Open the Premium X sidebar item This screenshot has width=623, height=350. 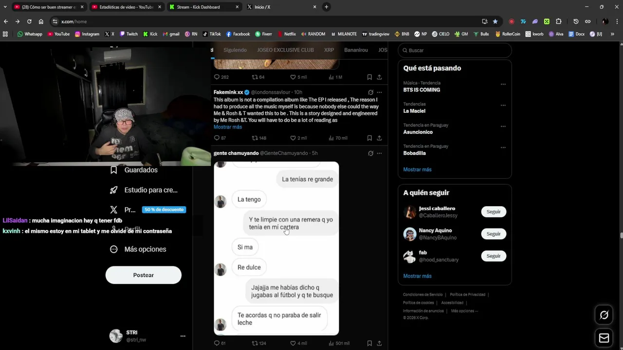tap(147, 210)
